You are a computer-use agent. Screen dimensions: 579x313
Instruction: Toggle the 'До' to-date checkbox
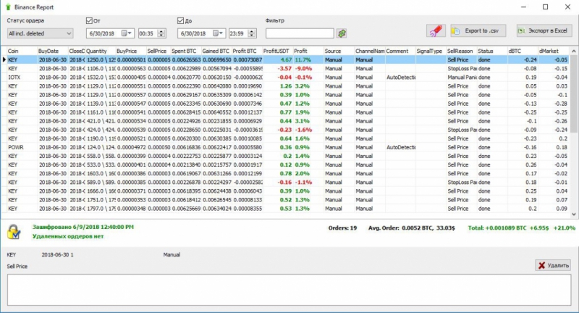click(180, 21)
